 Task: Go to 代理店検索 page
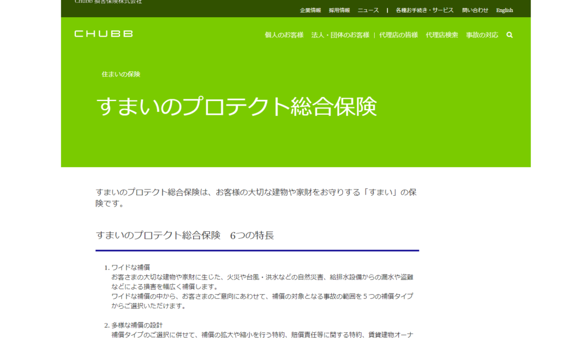click(442, 35)
